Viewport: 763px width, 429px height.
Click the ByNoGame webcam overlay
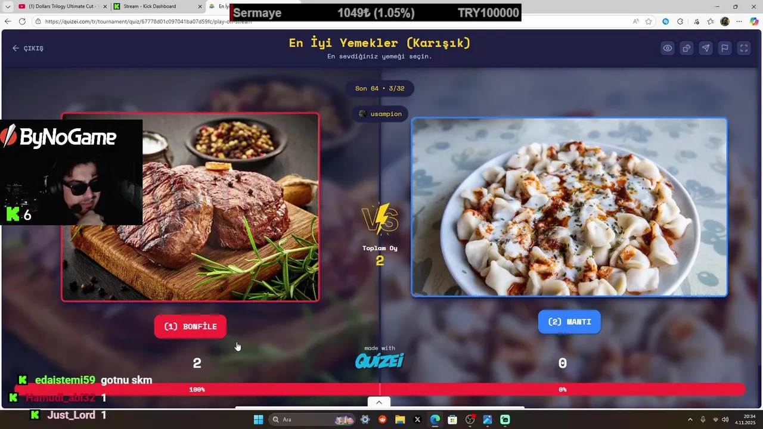pos(71,172)
